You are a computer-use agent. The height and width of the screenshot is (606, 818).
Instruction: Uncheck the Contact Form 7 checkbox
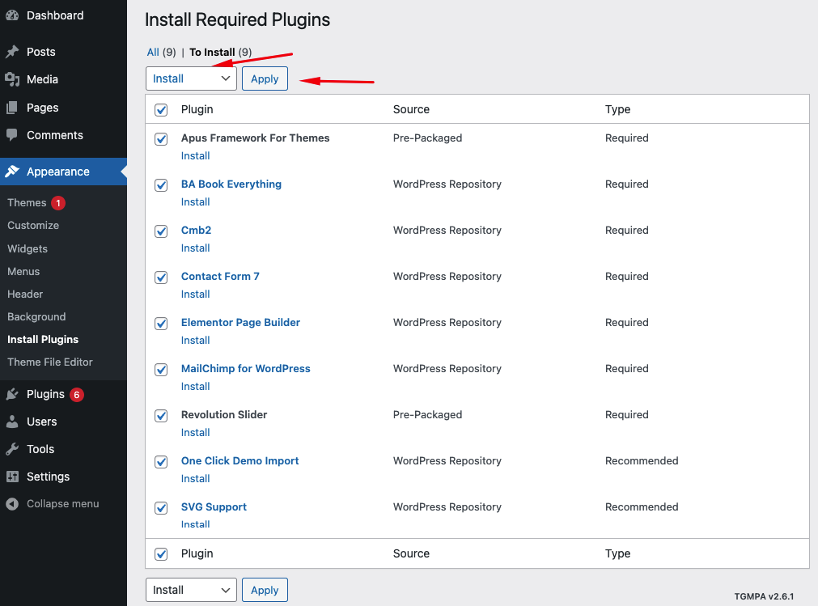[161, 278]
